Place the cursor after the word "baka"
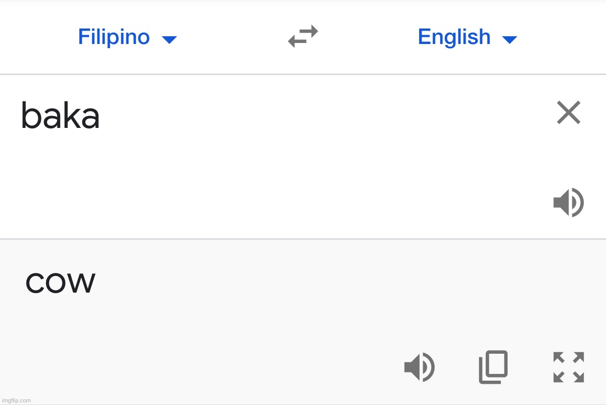Screen dimensions: 606x405 point(101,115)
